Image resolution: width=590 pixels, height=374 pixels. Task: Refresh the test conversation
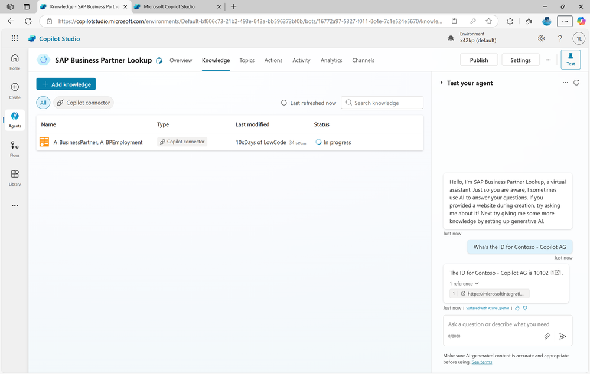576,83
